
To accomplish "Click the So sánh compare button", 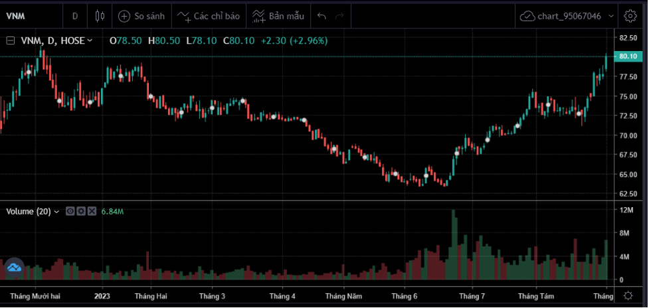I will (x=141, y=15).
